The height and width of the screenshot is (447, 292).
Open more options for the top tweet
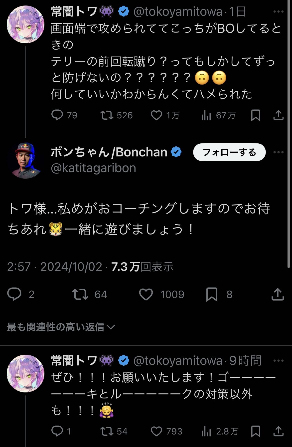[x=278, y=12]
